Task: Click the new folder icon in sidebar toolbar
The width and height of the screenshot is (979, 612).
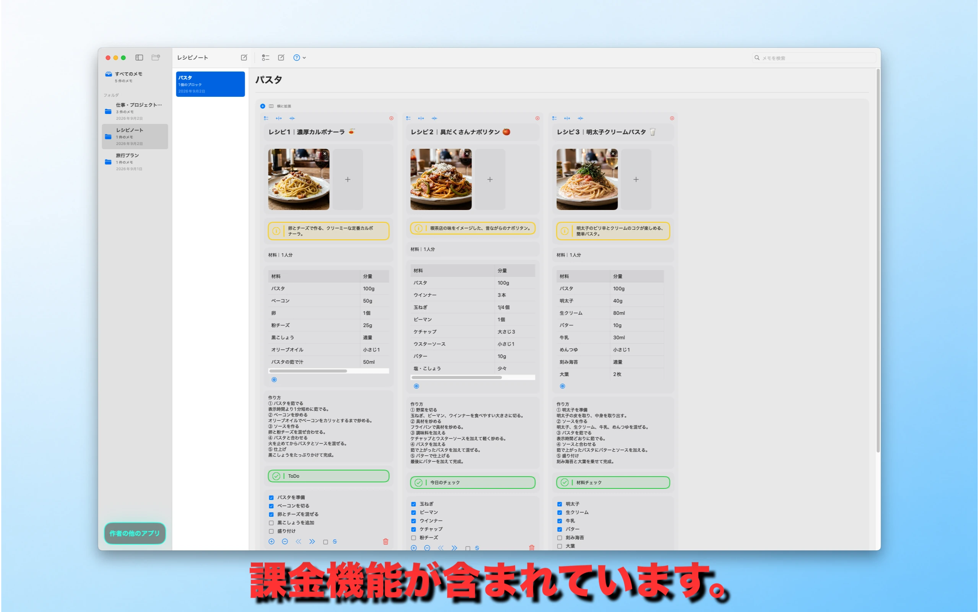Action: point(156,57)
